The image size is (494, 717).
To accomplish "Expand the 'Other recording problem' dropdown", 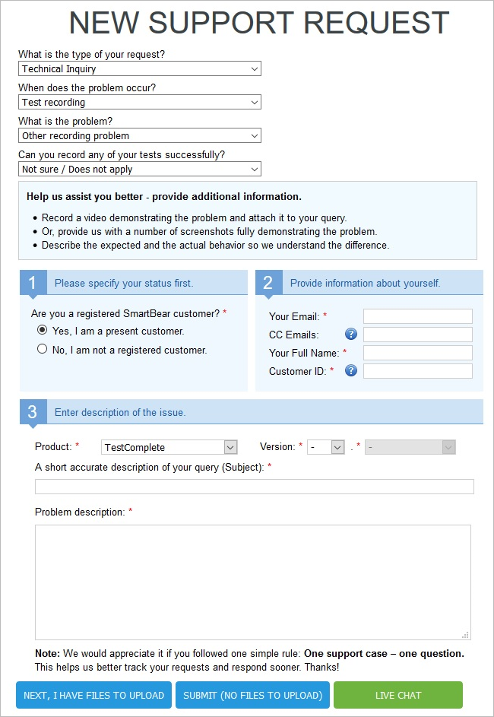I will (140, 135).
